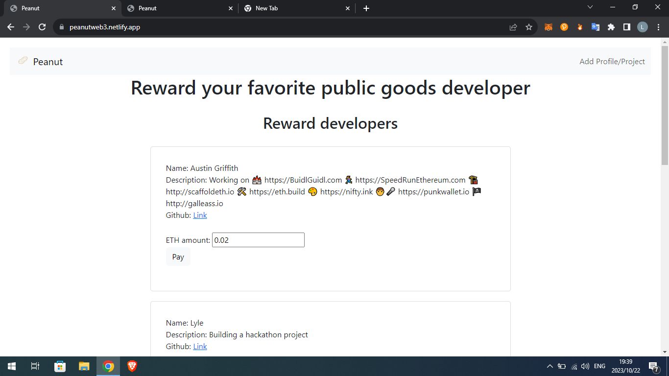Toggle the browser side panel
This screenshot has width=669, height=376.
click(627, 27)
